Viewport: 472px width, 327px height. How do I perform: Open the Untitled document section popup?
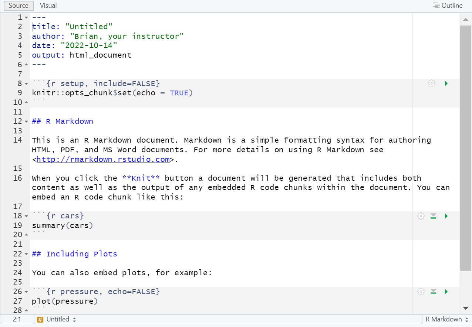tap(58, 319)
